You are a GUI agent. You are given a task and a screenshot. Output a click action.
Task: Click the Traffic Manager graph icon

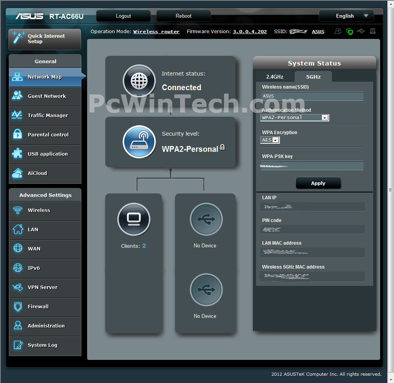17,115
